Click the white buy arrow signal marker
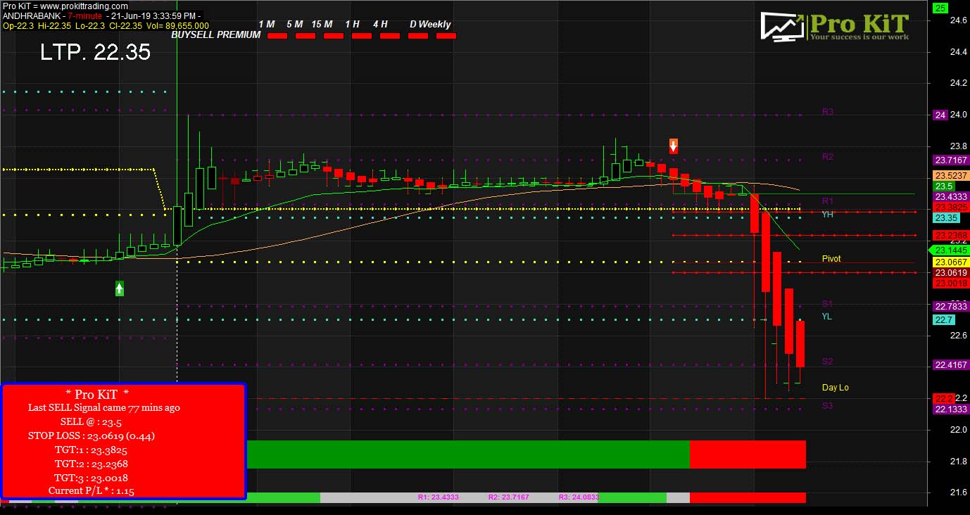 coord(120,288)
